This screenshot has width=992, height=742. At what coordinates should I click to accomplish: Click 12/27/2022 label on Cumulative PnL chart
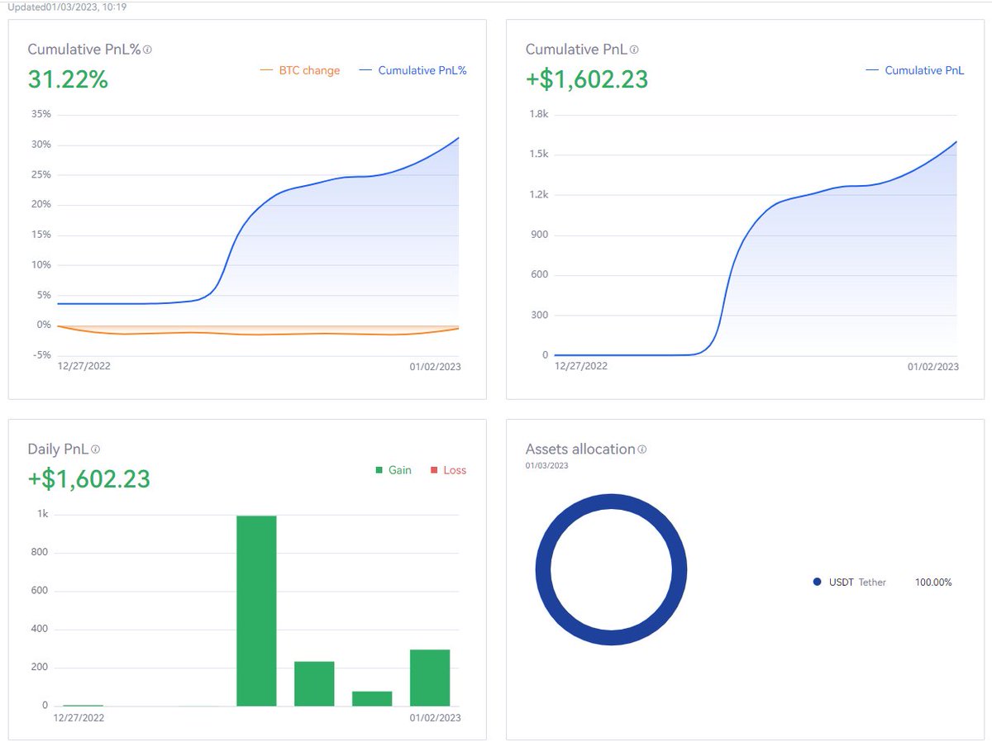click(x=581, y=366)
